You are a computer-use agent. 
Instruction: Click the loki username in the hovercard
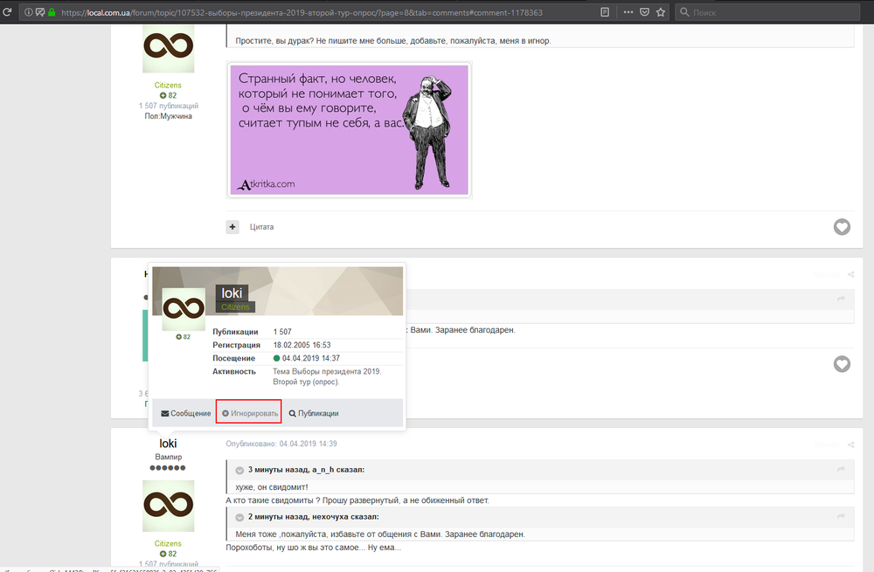click(x=232, y=293)
